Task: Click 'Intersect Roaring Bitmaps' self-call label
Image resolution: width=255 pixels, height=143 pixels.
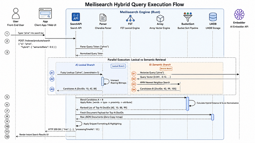Action: coord(118,82)
